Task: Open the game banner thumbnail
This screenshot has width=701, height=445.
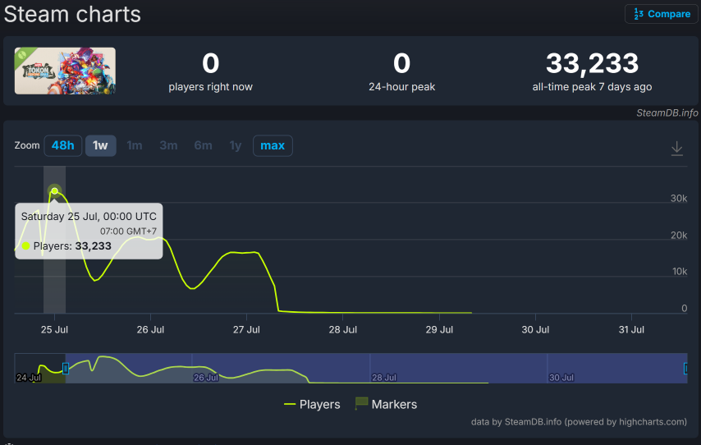Action: coord(65,71)
